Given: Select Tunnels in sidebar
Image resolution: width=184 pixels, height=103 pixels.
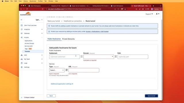Looking at the screenshot, I should [27, 51].
